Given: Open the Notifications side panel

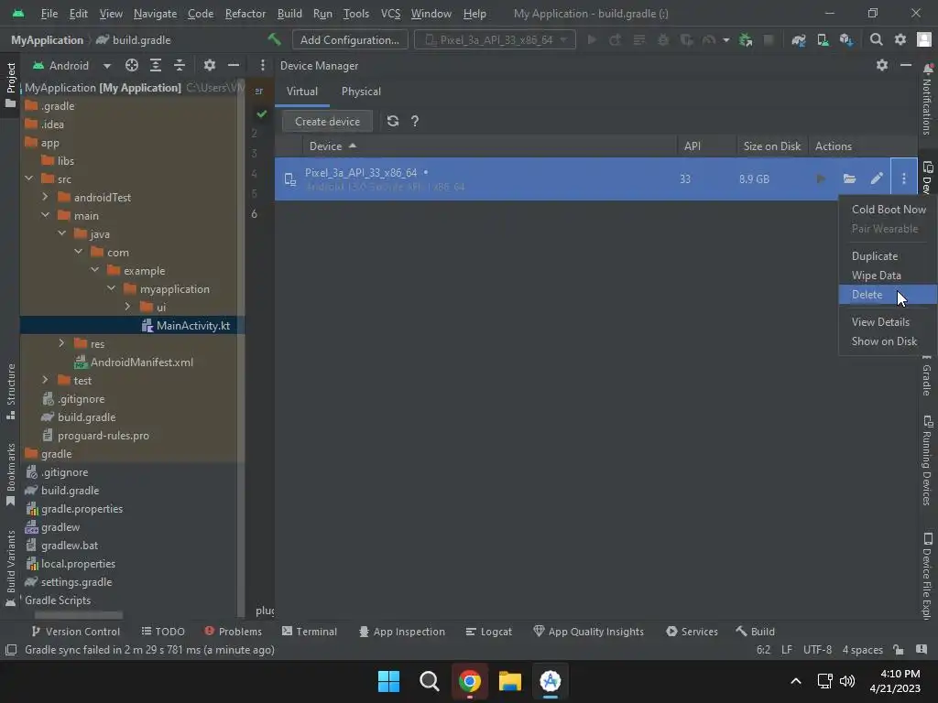Looking at the screenshot, I should [x=927, y=99].
